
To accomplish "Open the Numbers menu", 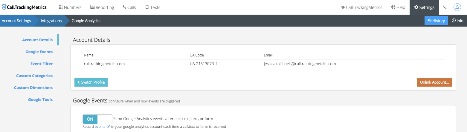I will tap(70, 7).
